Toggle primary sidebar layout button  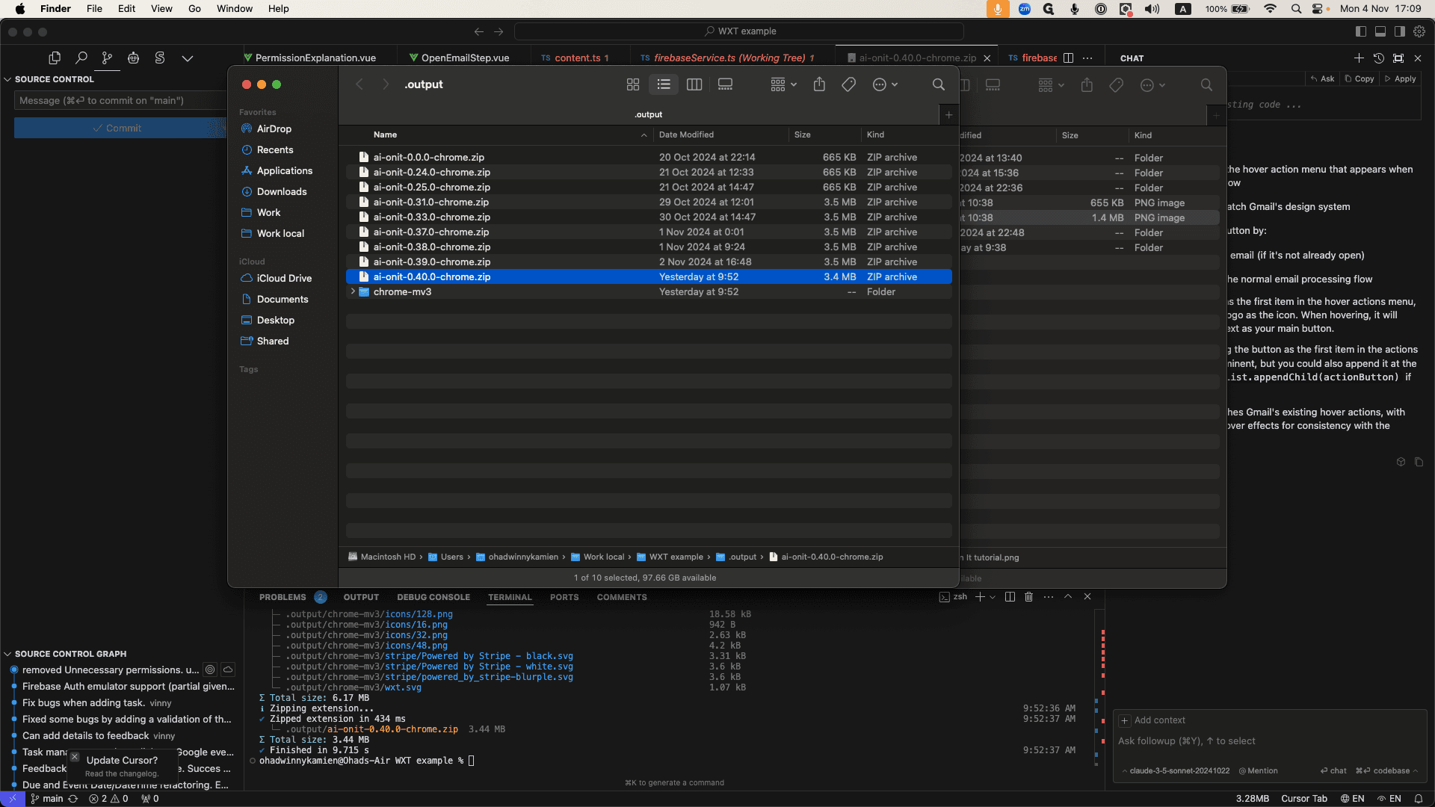pyautogui.click(x=1360, y=31)
